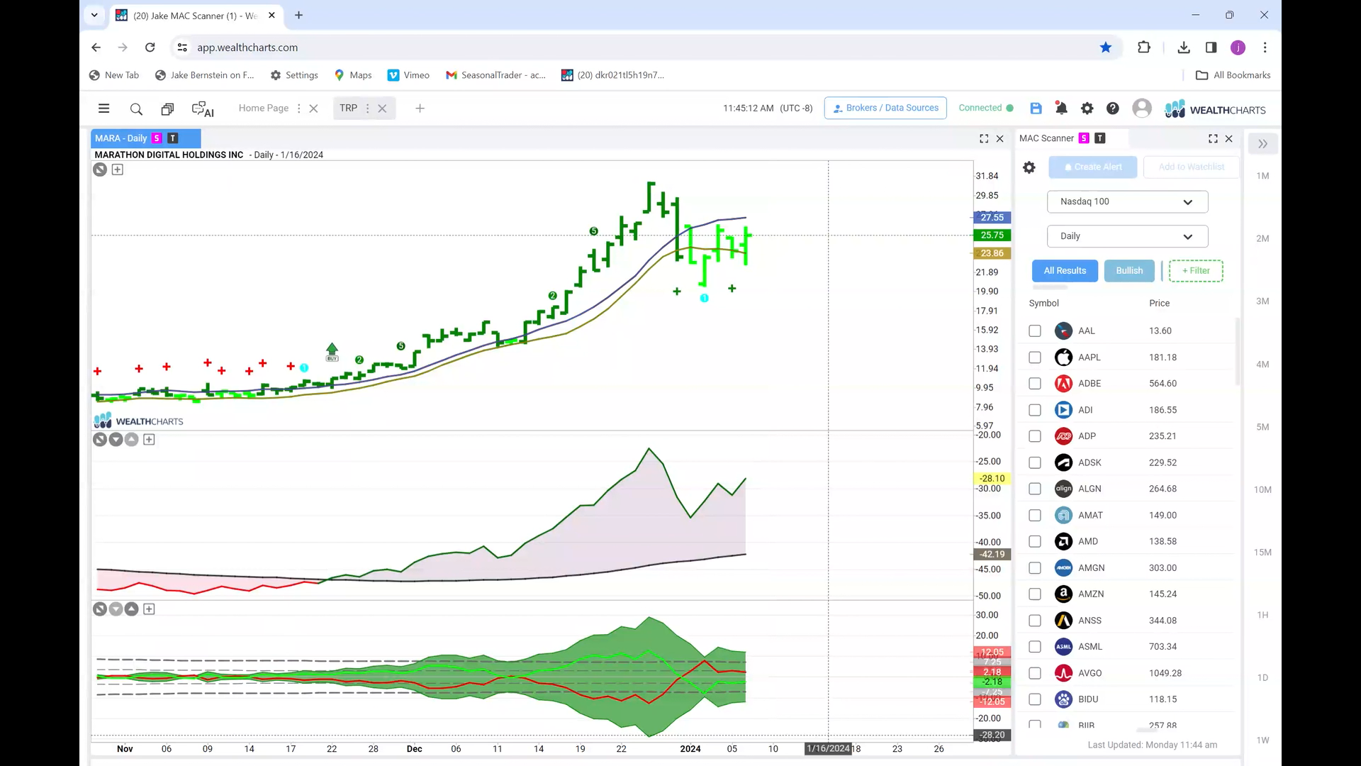This screenshot has height=766, width=1361.
Task: Check the ADI row checkbox
Action: [1035, 410]
